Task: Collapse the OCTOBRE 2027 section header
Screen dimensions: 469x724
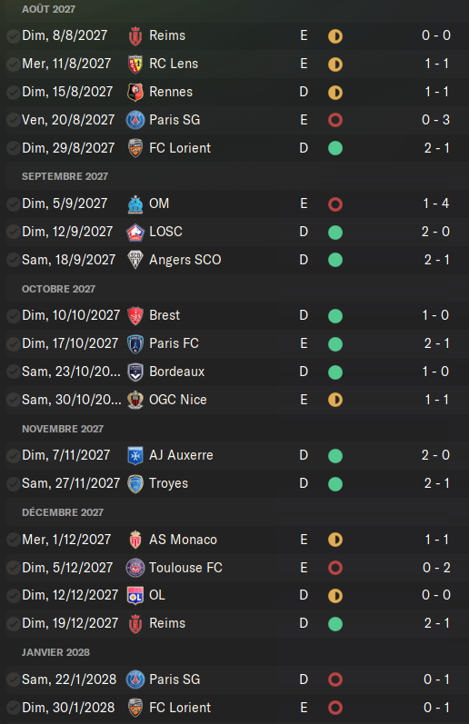Action: [59, 289]
